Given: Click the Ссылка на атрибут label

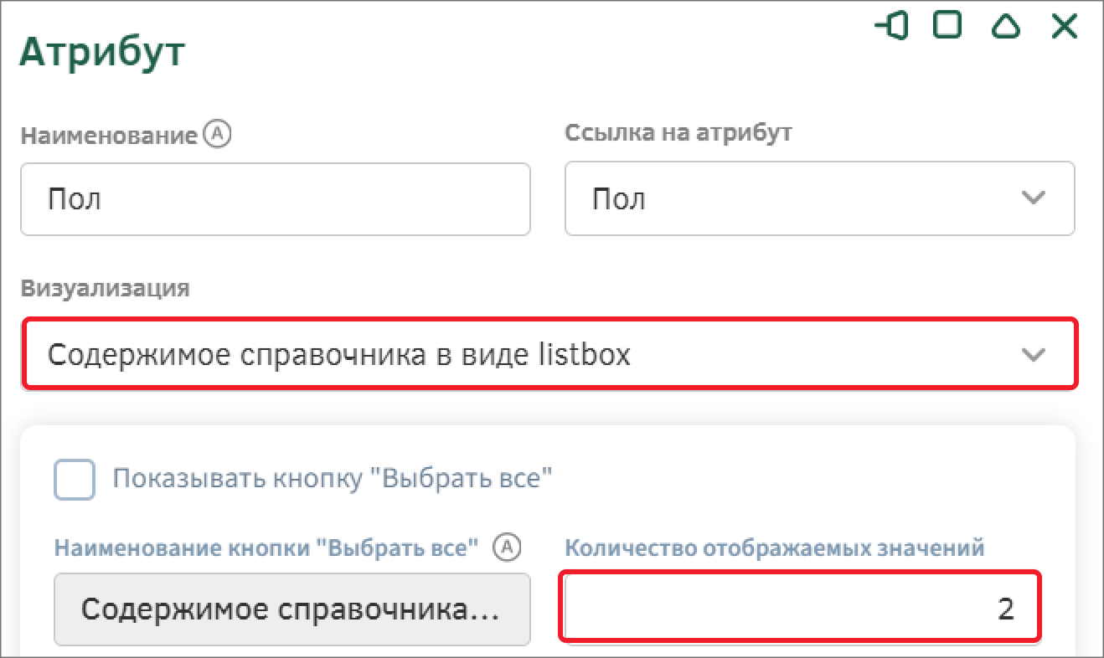Looking at the screenshot, I should 678,132.
